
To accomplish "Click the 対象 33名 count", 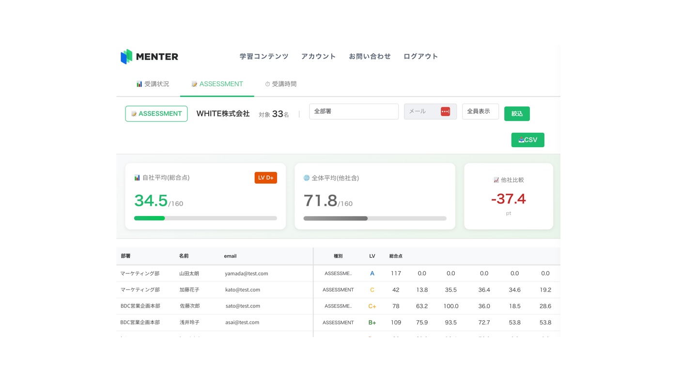I will tap(274, 114).
